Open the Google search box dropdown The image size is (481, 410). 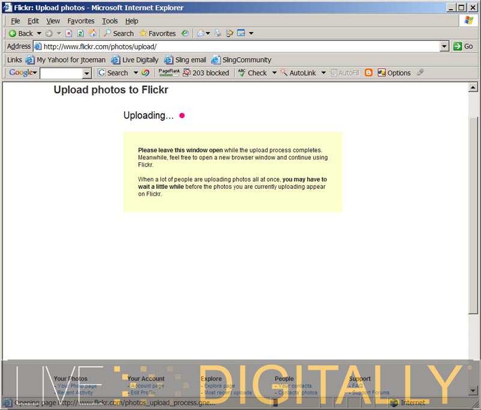pyautogui.click(x=87, y=73)
